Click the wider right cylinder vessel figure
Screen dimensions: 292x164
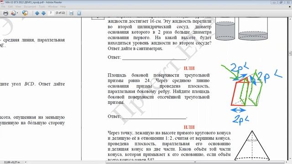click(253, 29)
